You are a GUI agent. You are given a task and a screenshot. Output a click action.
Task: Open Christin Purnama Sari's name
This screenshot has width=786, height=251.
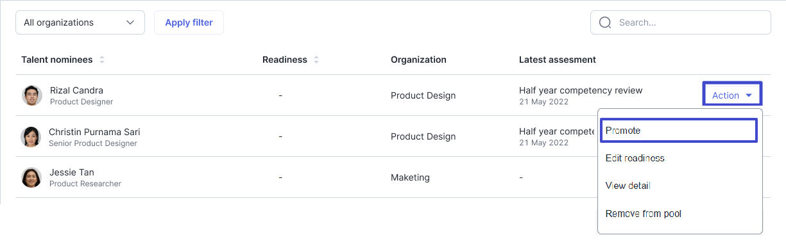(94, 132)
